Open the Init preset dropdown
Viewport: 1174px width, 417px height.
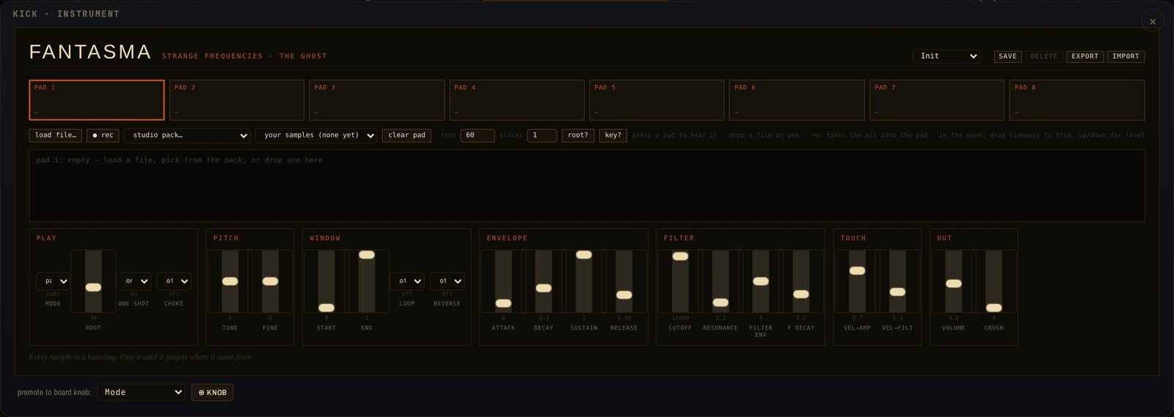[x=947, y=56]
